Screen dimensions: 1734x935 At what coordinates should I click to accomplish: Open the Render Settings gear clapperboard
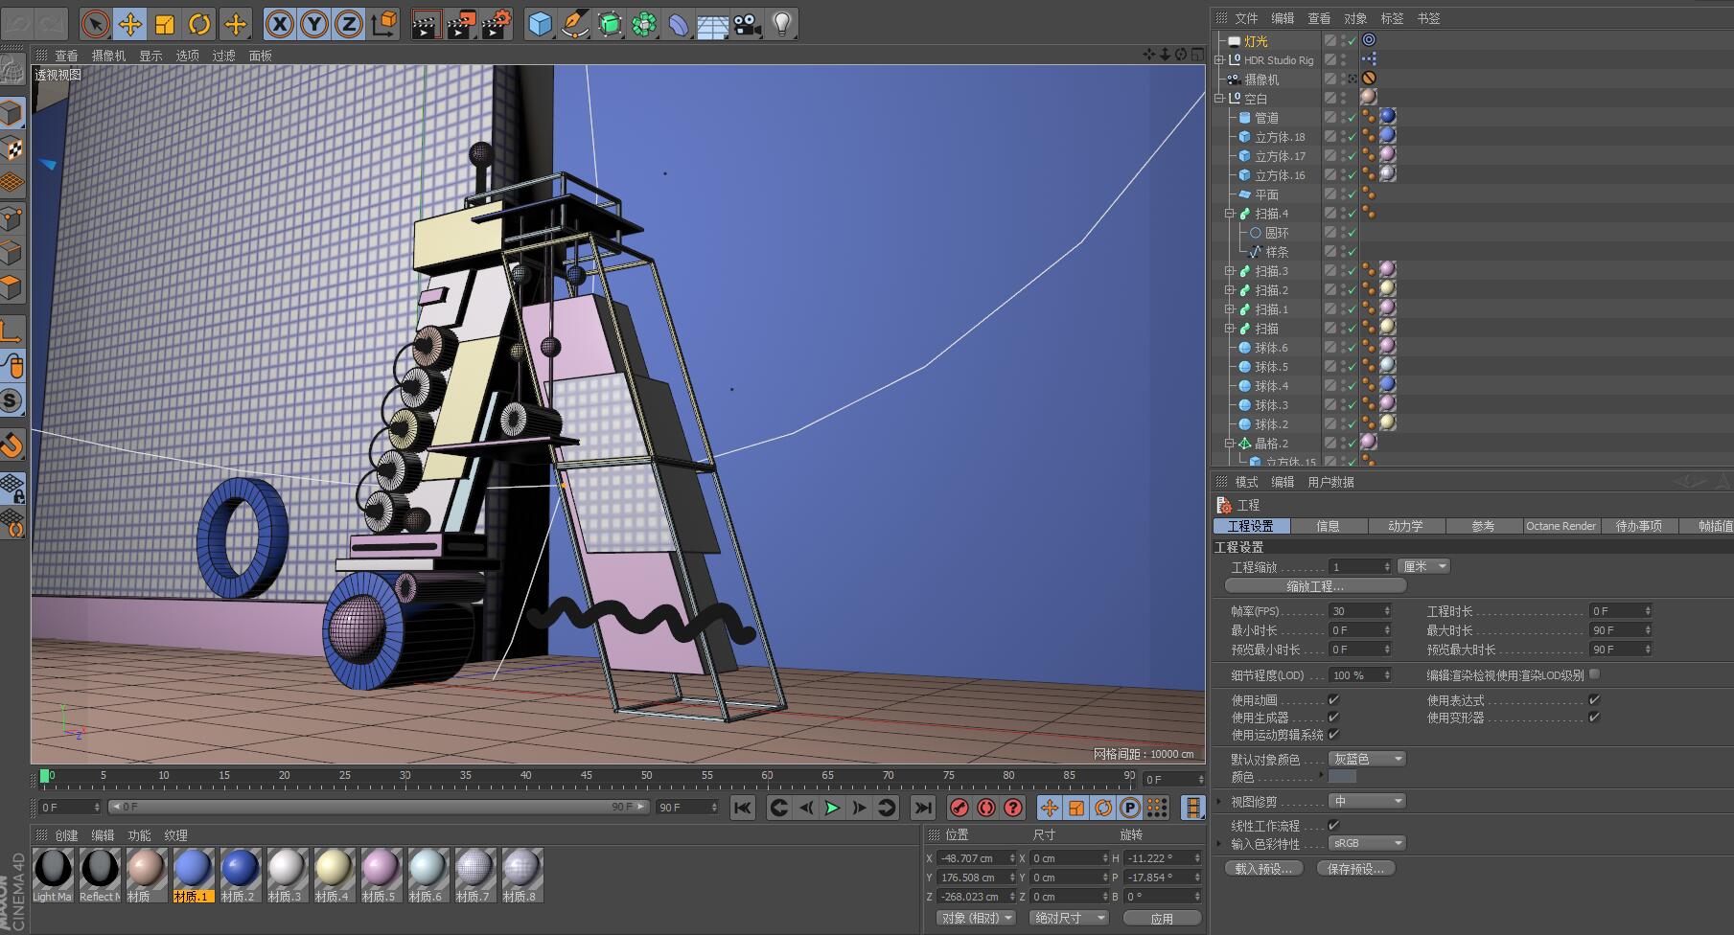pyautogui.click(x=497, y=24)
